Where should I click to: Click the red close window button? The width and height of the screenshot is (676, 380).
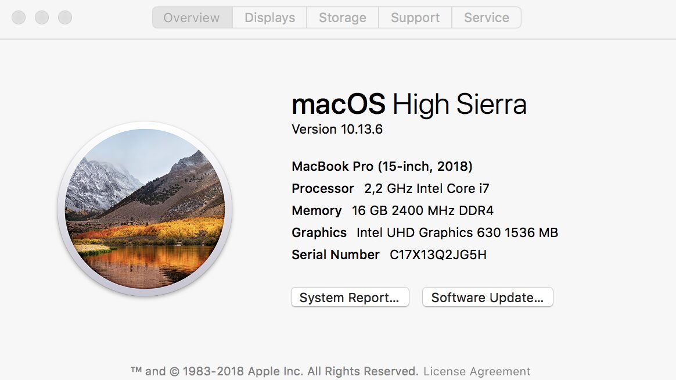tap(18, 17)
